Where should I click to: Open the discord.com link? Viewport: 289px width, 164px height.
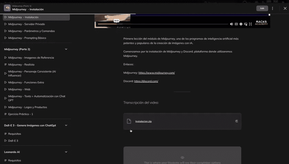coord(146,81)
